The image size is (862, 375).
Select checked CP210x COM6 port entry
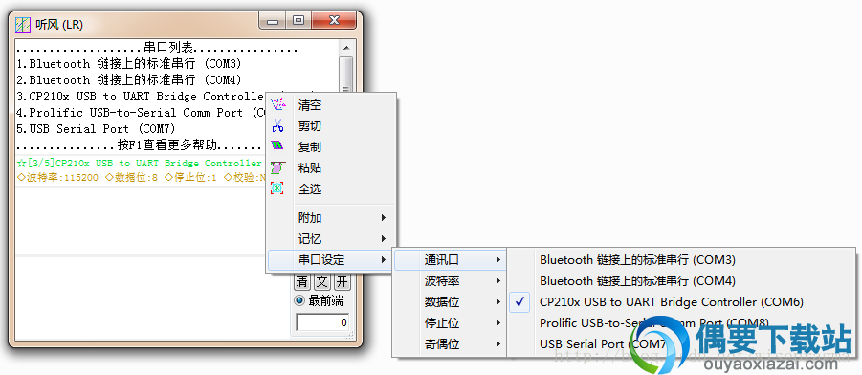tap(681, 302)
